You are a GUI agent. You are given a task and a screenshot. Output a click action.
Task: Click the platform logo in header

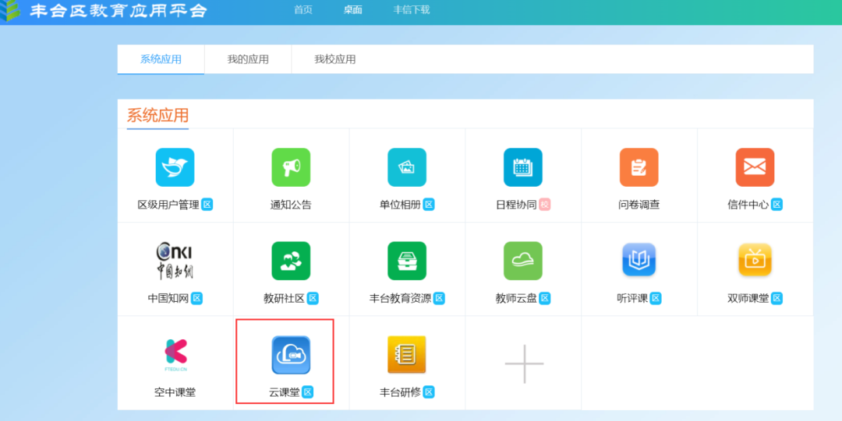click(10, 10)
